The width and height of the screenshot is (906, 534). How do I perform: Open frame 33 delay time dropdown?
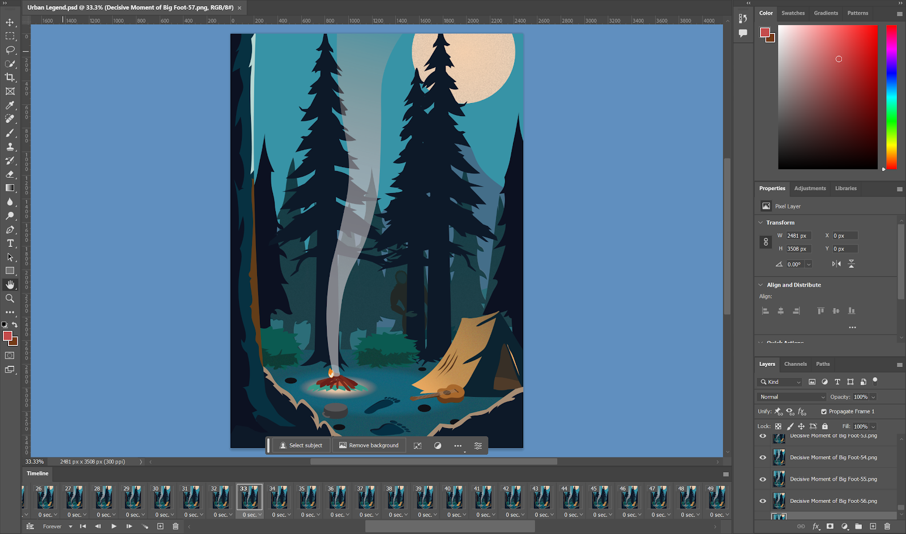[252, 515]
